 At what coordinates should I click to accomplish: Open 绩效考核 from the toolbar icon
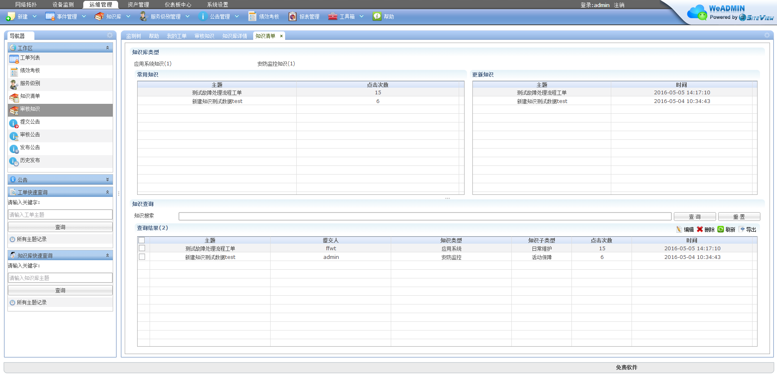[x=252, y=17]
